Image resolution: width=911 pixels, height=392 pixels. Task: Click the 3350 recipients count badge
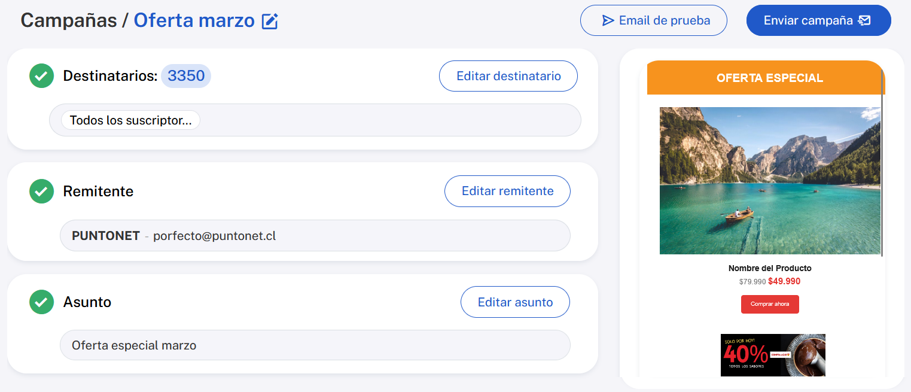186,76
